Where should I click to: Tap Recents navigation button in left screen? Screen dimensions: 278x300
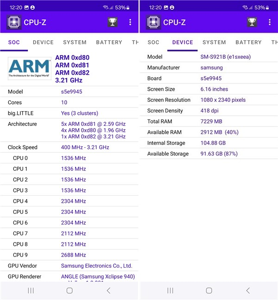pyautogui.click(x=31, y=290)
